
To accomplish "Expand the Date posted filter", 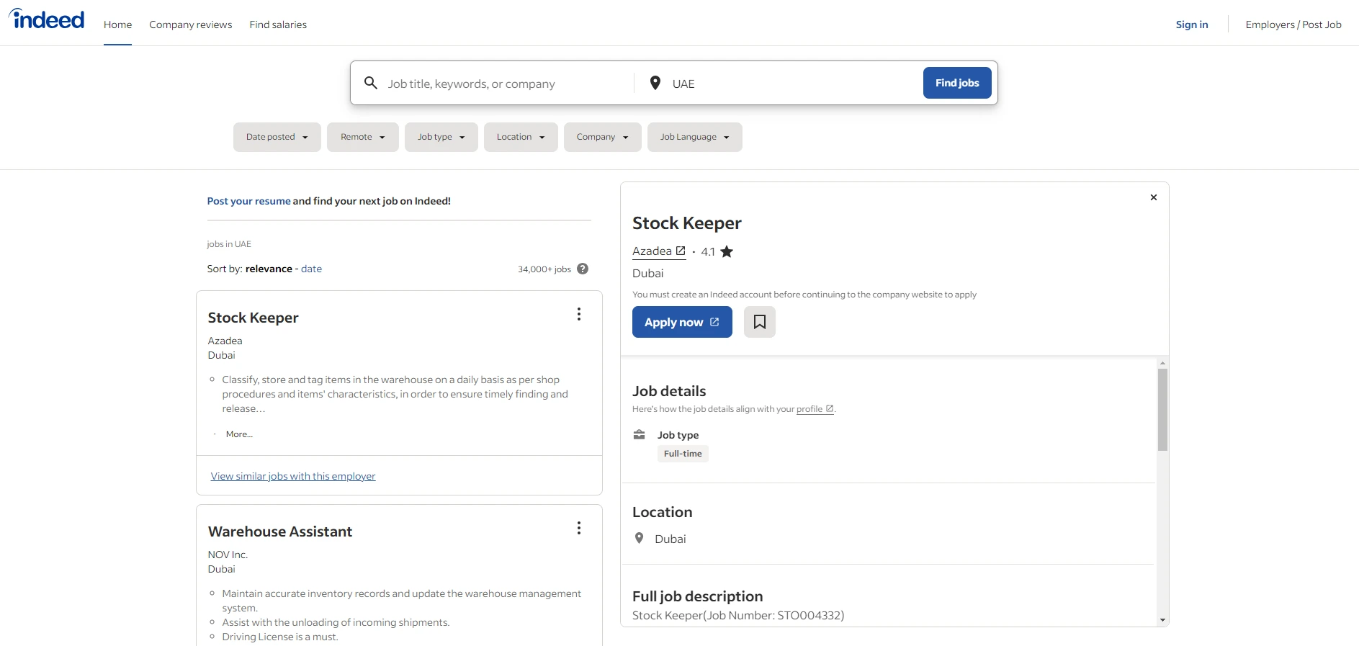I will (x=277, y=137).
